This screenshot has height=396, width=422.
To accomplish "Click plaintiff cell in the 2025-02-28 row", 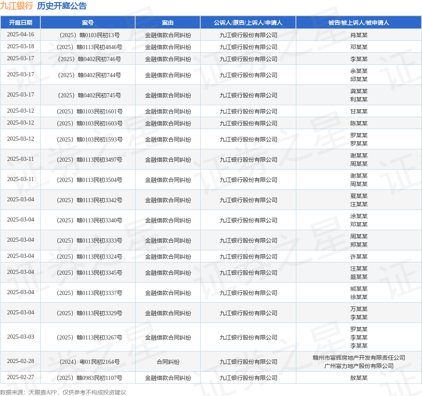I will click(248, 362).
